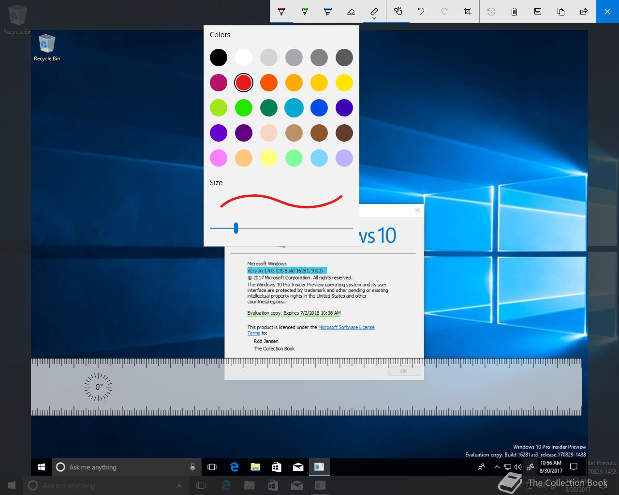Click the ruler's 0° angle compass
Image resolution: width=619 pixels, height=495 pixels.
point(98,387)
